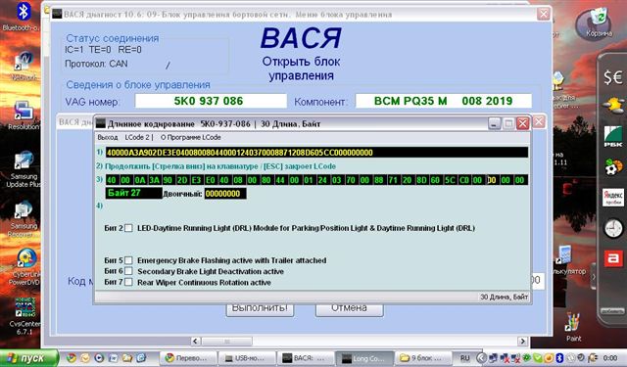Click the Выполнить! button
The height and width of the screenshot is (367, 627).
click(x=260, y=308)
